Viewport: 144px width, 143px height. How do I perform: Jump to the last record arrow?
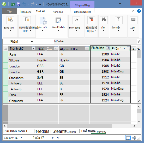tap(58, 138)
